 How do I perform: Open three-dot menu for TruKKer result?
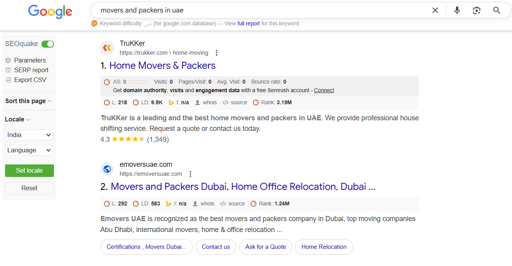coord(217,53)
